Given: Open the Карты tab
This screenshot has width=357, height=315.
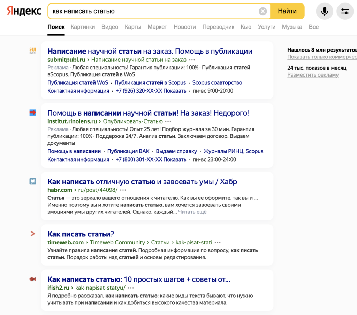Looking at the screenshot, I should pos(133,27).
